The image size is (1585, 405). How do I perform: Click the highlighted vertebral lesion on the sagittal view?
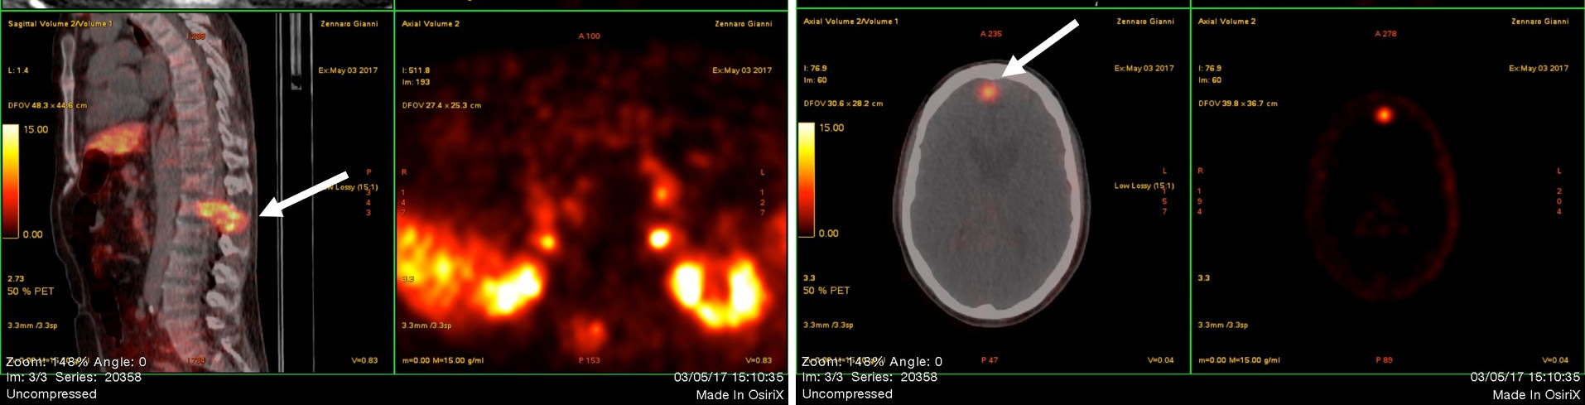point(222,216)
